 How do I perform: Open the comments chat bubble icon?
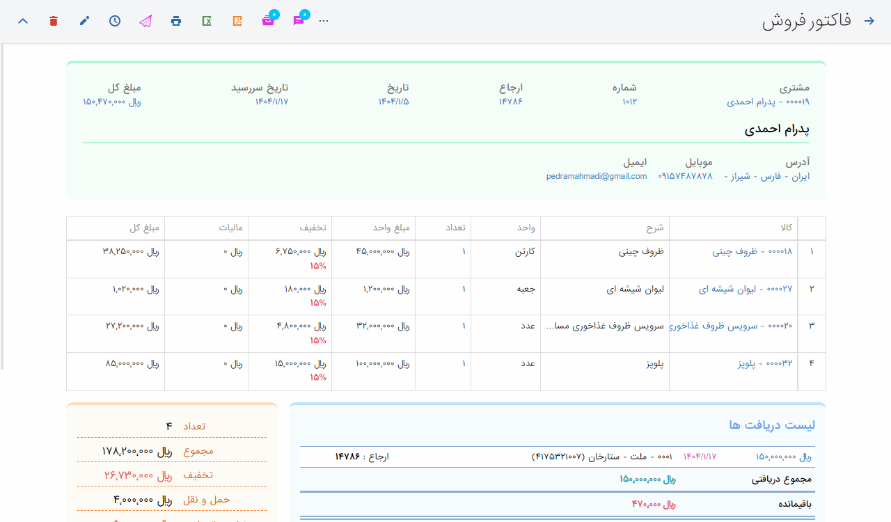299,21
